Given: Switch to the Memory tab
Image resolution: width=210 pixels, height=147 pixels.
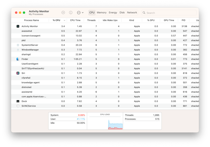Looking at the screenshot, I should coord(102,13).
